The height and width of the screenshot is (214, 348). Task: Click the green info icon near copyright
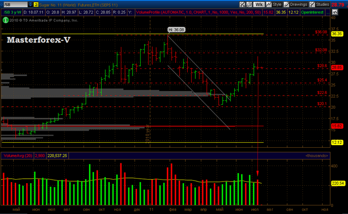tap(5, 20)
